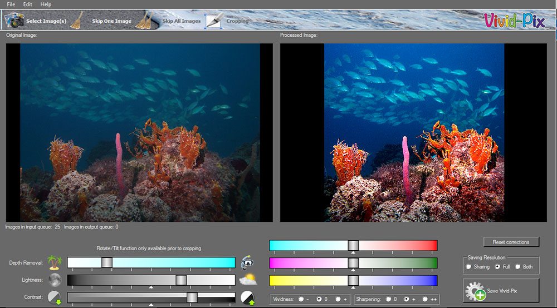Click the decrease contrast icon
This screenshot has width=557, height=308.
click(53, 297)
